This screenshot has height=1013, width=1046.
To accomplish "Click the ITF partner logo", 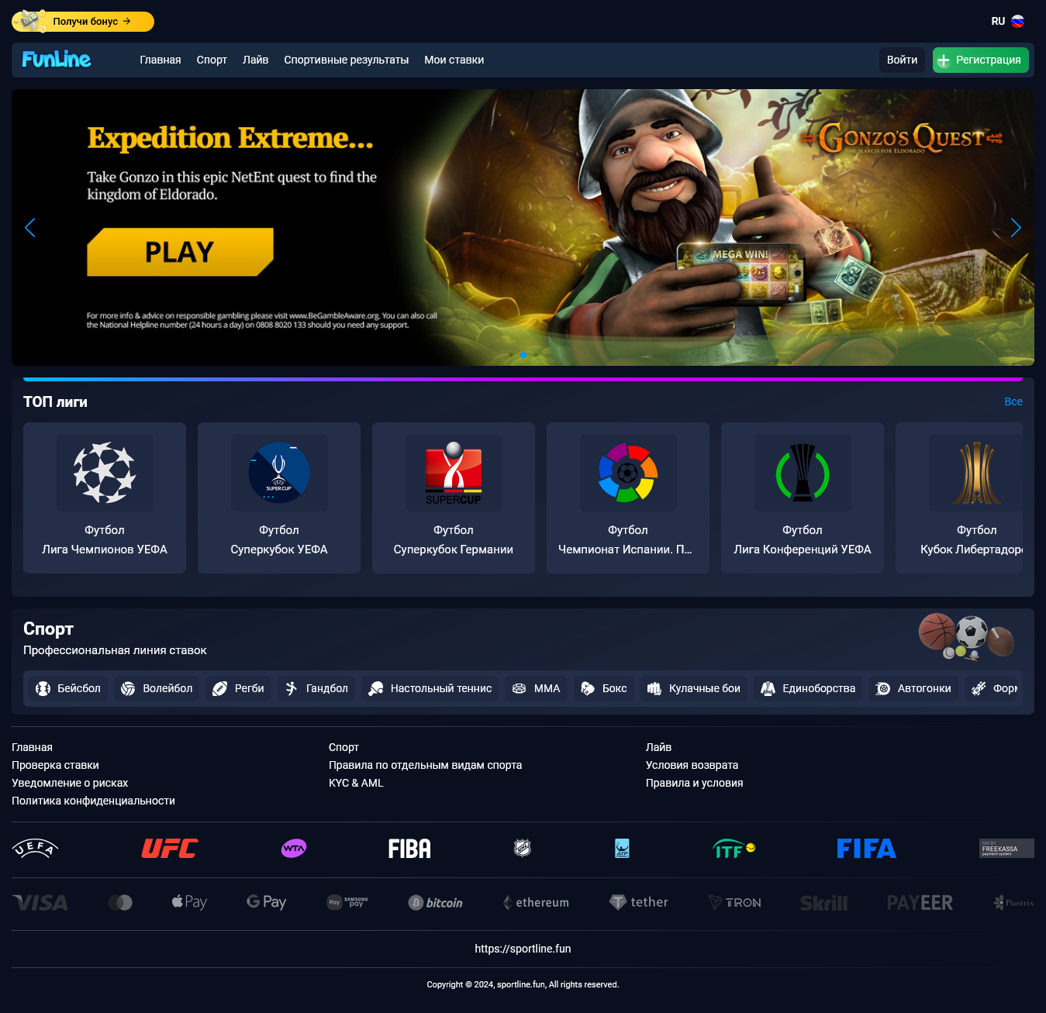I will pyautogui.click(x=734, y=849).
